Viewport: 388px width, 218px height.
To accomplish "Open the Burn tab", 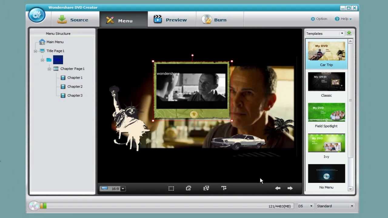I will (220, 20).
